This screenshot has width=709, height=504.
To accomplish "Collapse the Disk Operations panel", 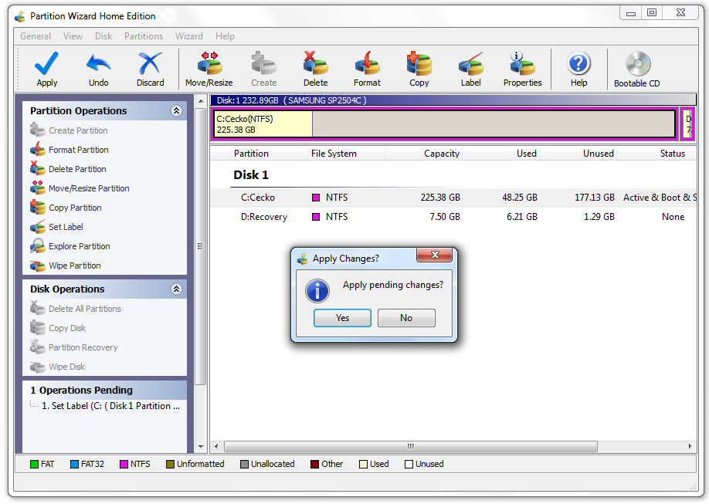I will point(176,289).
